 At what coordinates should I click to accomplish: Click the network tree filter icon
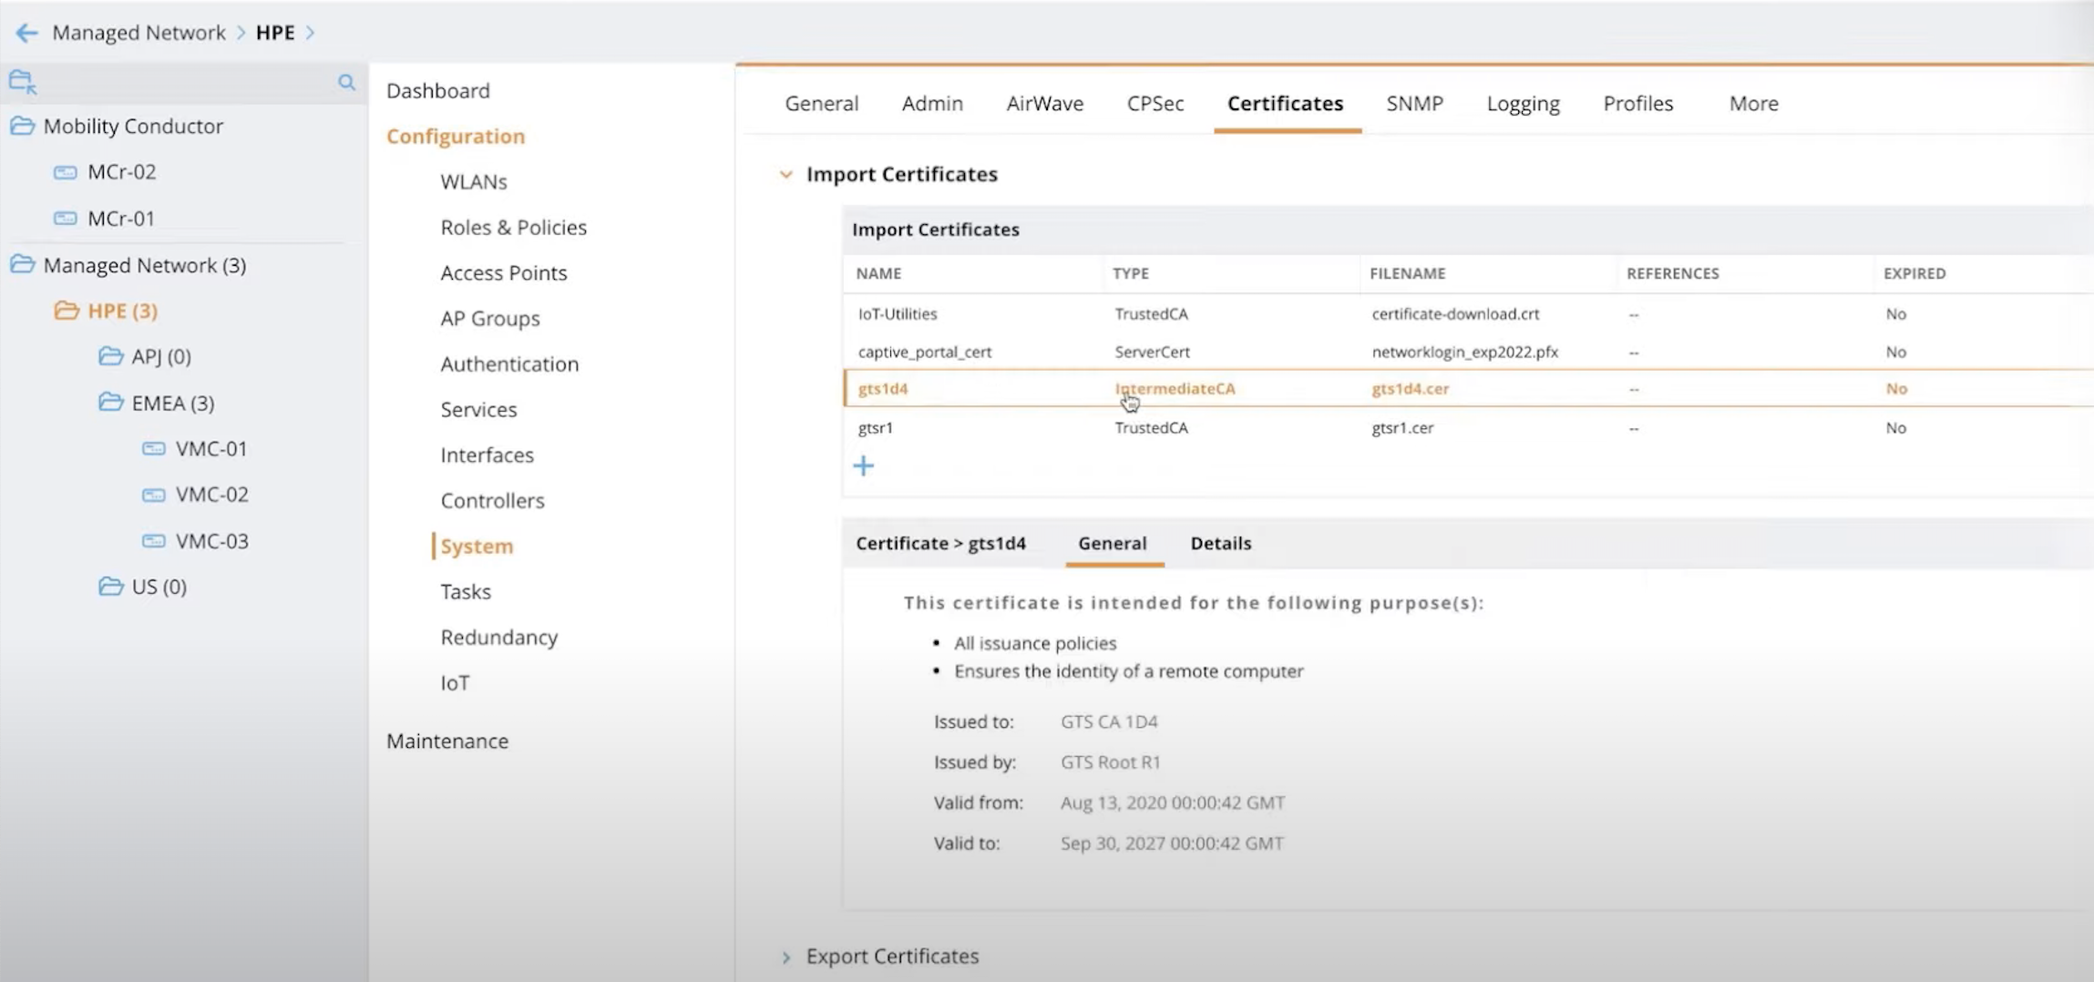coord(23,82)
